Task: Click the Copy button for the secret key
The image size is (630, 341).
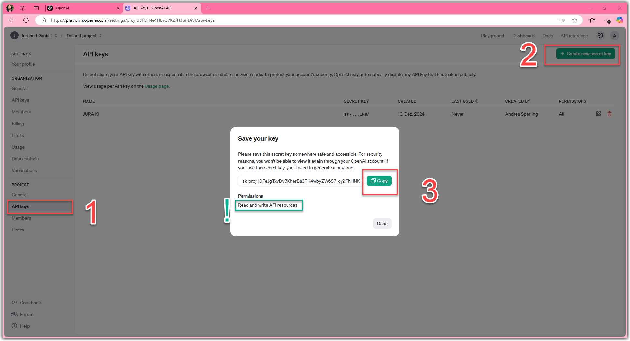Action: [379, 181]
